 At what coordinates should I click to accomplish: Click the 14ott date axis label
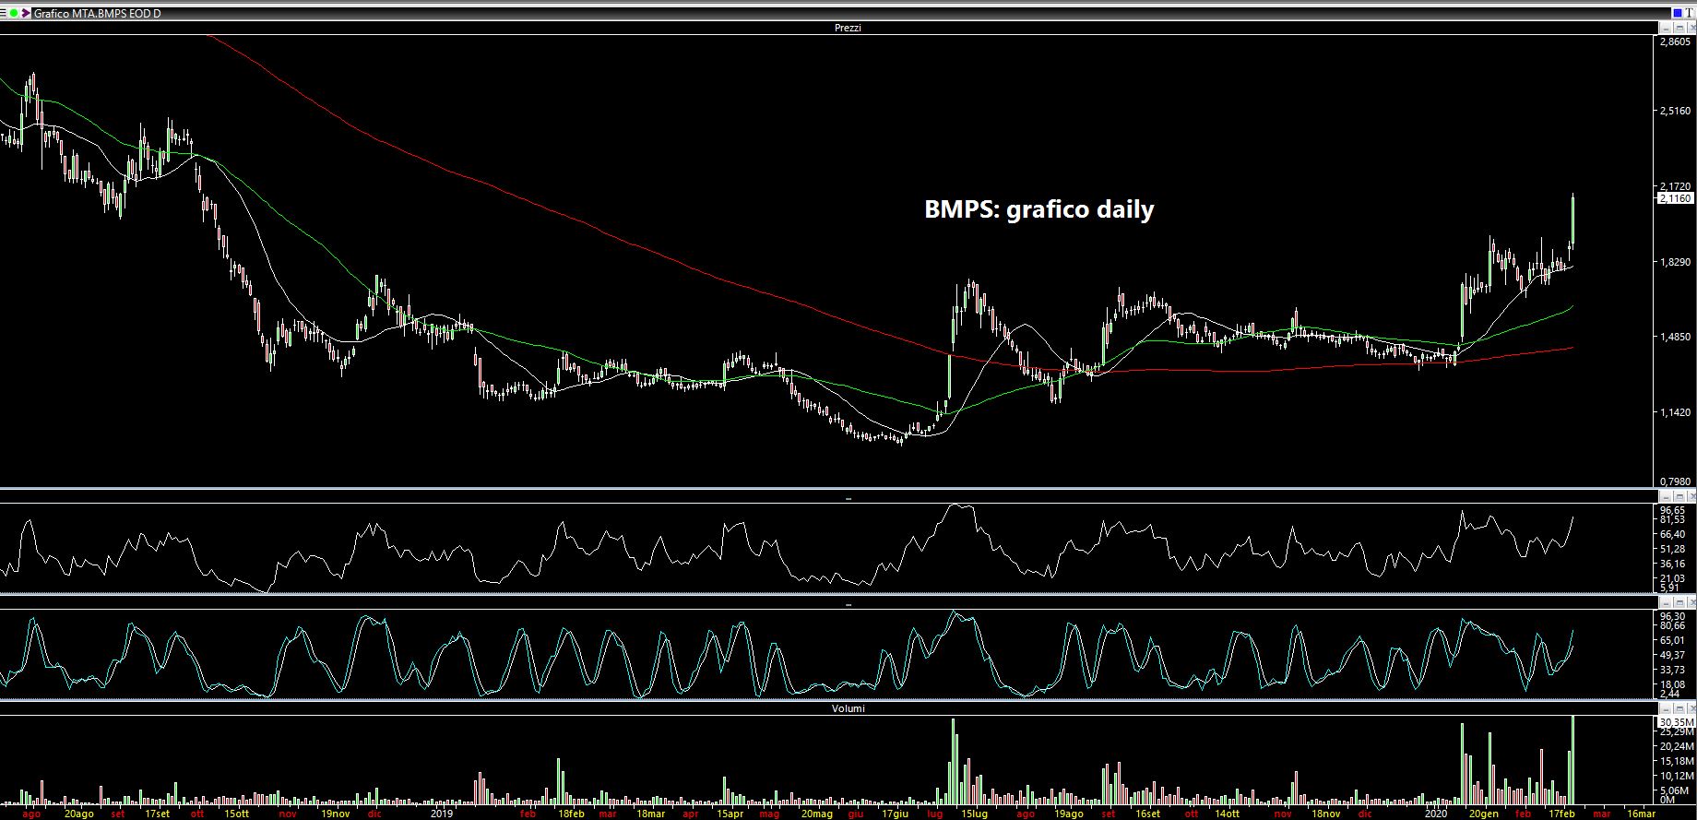[1227, 814]
